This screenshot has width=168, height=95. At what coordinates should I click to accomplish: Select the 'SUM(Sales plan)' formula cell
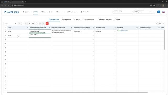(127, 32)
